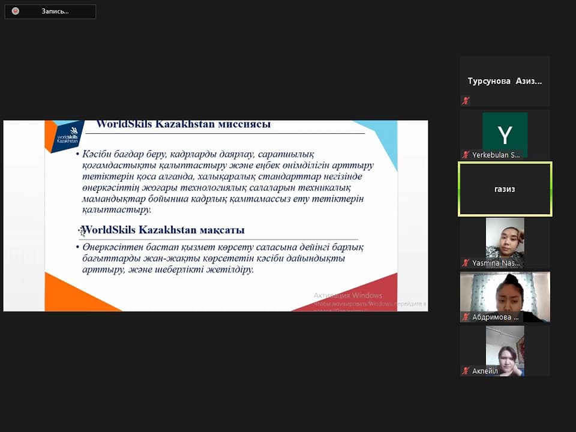Click the red recording indicator icon
The width and height of the screenshot is (576, 432).
(x=15, y=11)
